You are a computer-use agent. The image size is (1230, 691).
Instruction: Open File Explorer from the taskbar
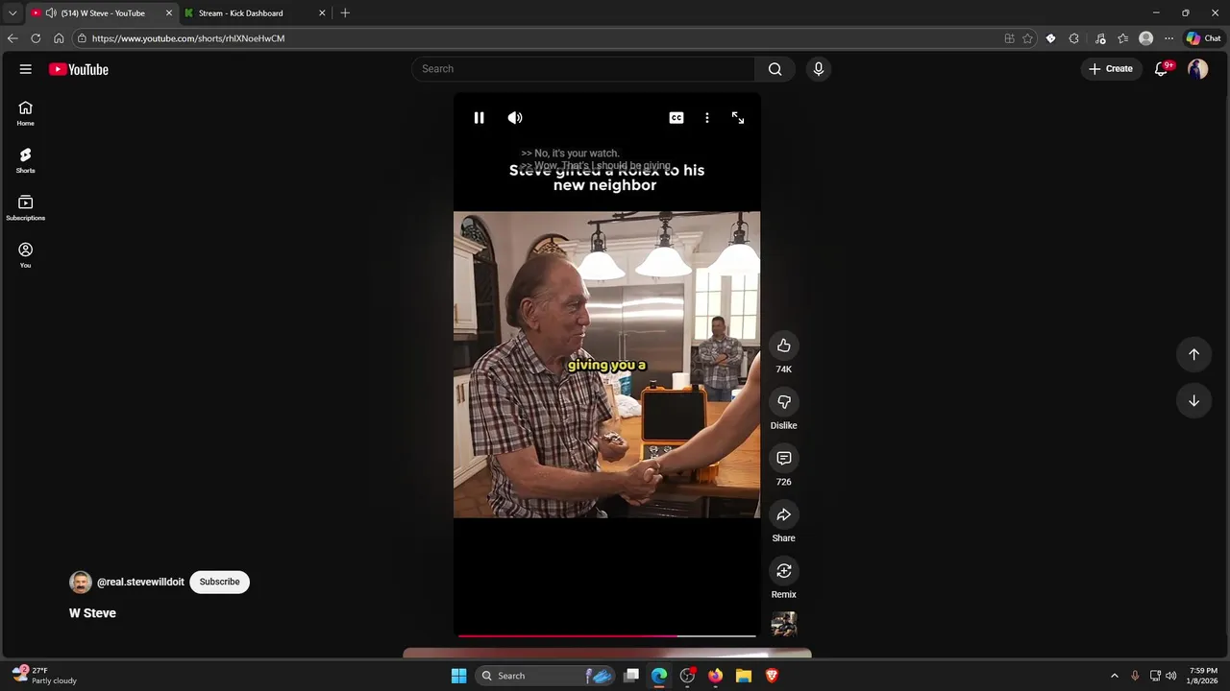tap(744, 676)
